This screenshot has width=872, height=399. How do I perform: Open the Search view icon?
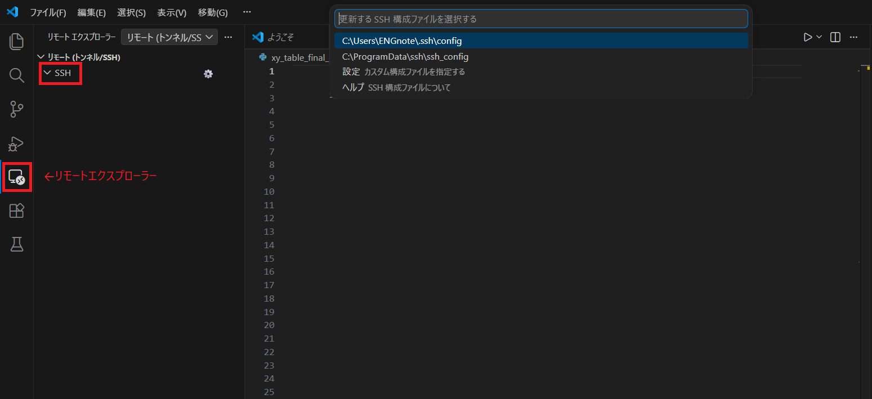pyautogui.click(x=17, y=75)
